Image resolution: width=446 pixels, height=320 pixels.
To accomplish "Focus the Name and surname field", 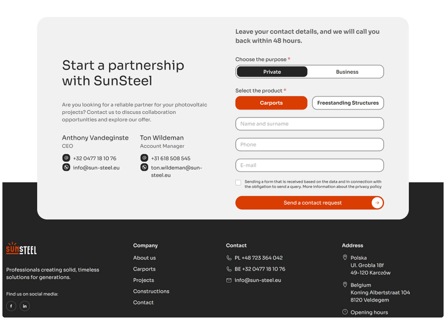I will click(x=310, y=124).
